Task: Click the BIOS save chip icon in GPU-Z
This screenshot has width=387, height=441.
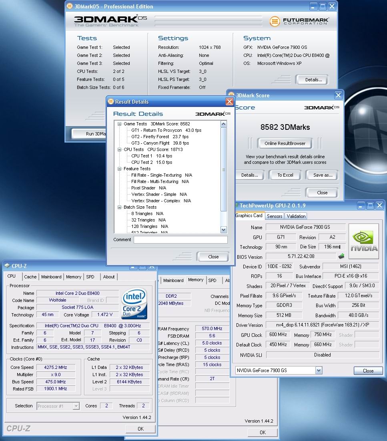Action: coord(341,256)
